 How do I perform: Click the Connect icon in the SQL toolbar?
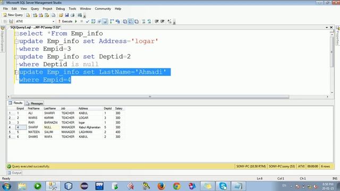pyautogui.click(x=5, y=21)
